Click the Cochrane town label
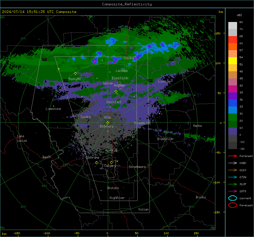This screenshot has width=254, height=237. coord(92,158)
